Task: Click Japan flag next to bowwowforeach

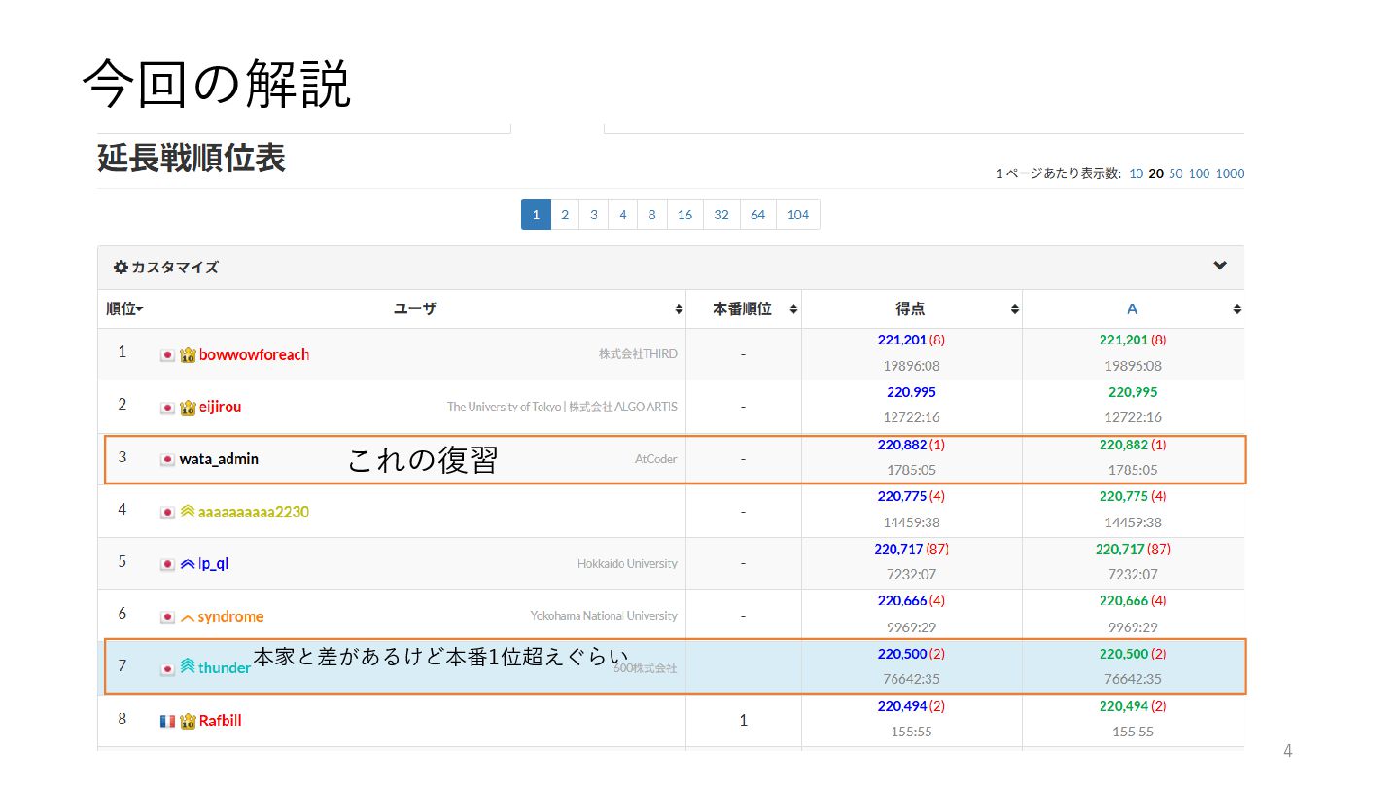Action: pyautogui.click(x=167, y=356)
